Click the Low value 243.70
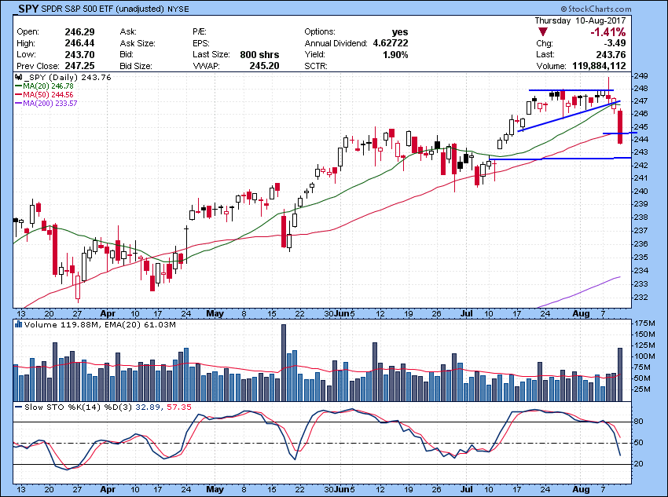Image resolution: width=668 pixels, height=497 pixels. coord(79,54)
